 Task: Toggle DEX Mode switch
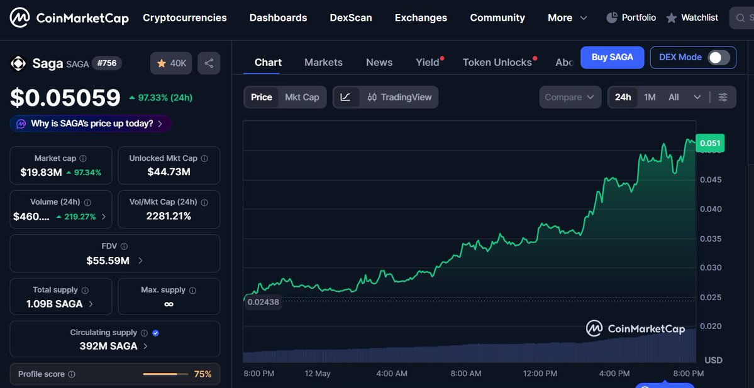719,57
